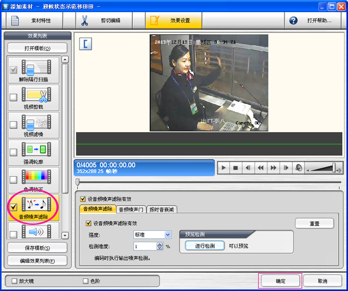Click the Play button in playback controls

click(223, 168)
